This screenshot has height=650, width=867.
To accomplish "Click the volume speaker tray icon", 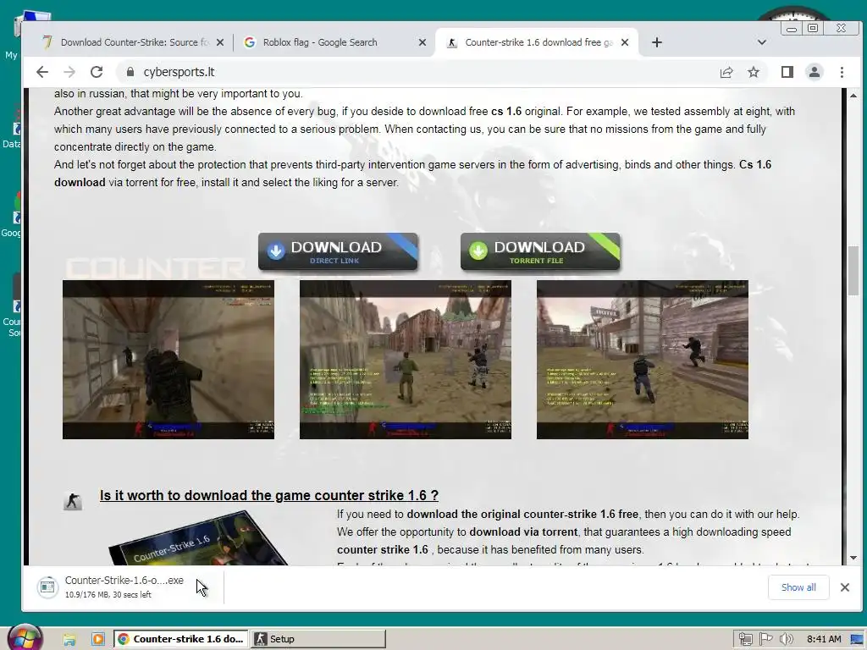I will click(x=786, y=639).
